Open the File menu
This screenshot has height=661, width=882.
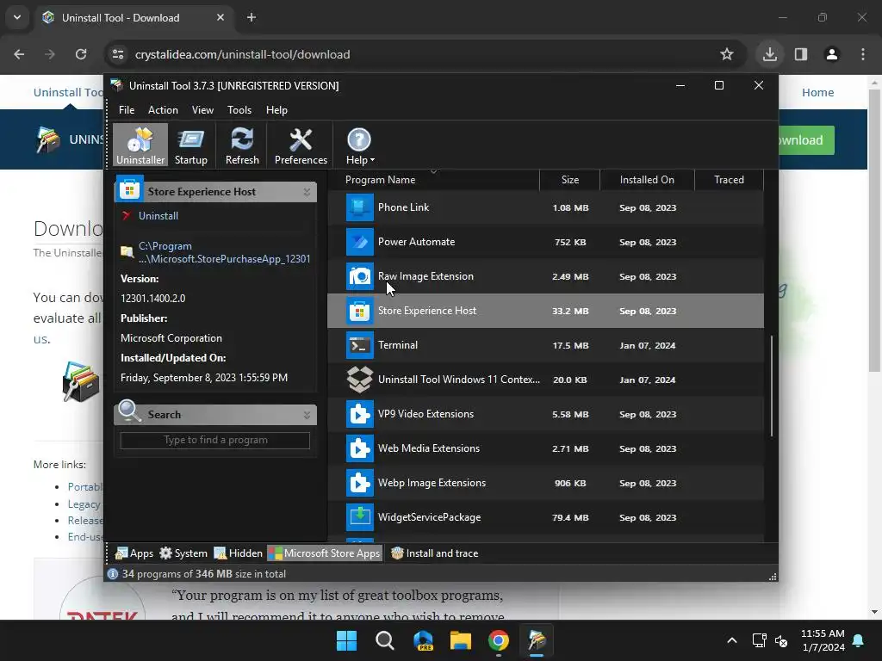127,109
